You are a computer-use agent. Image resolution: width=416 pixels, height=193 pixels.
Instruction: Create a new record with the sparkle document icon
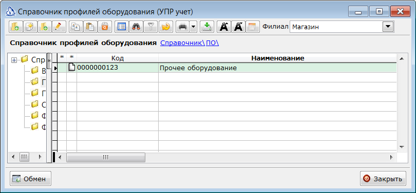(x=30, y=27)
